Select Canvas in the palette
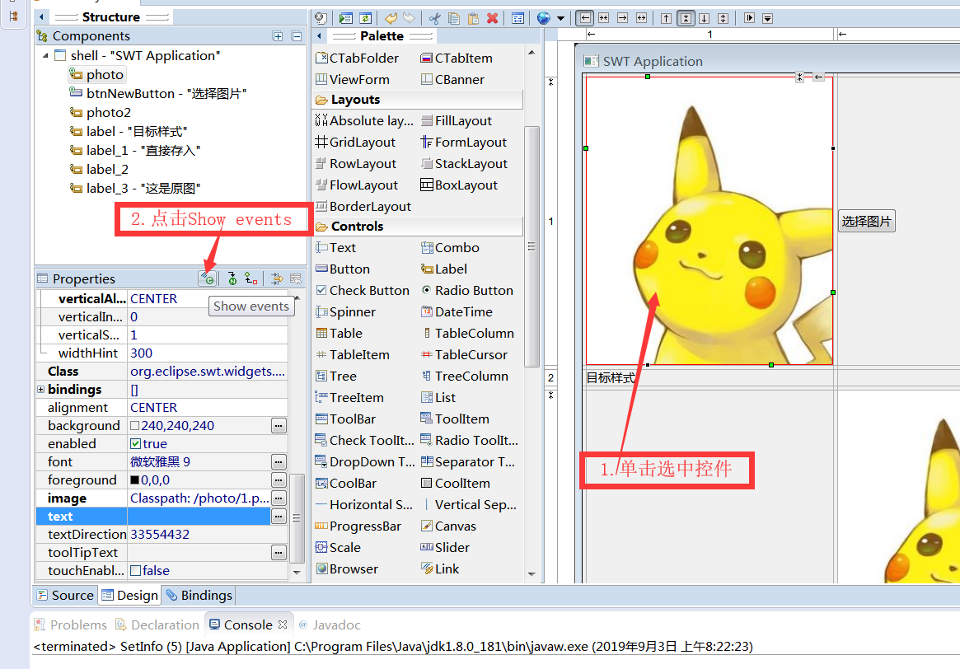960x669 pixels. point(448,526)
